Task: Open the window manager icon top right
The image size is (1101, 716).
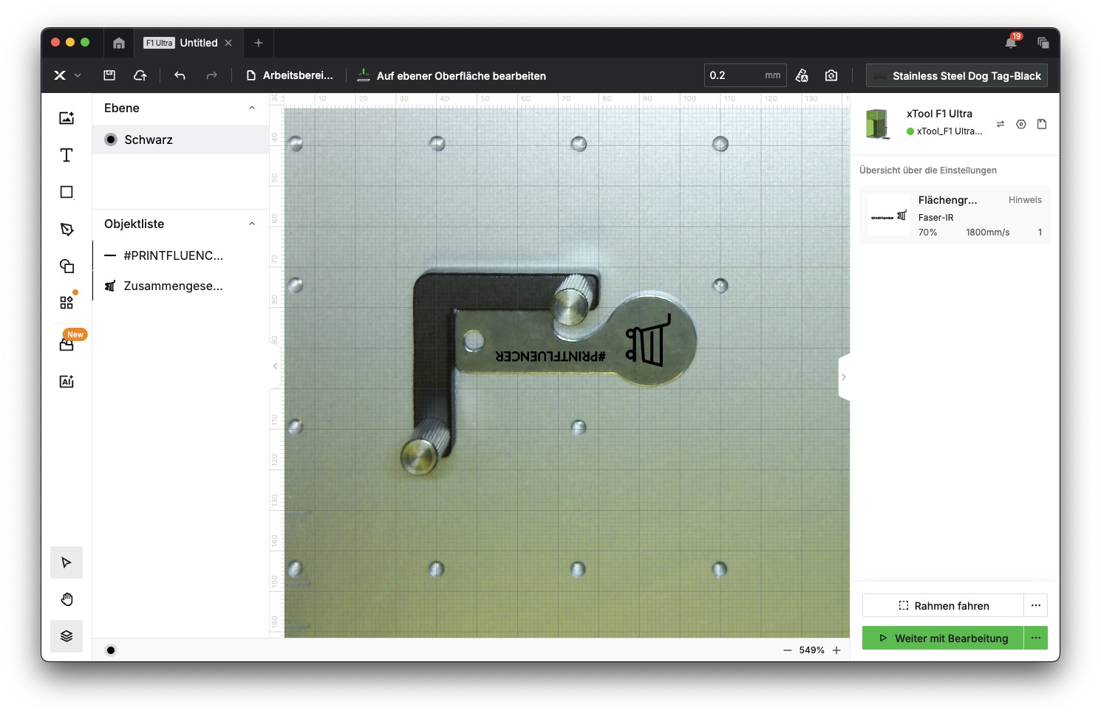Action: [1043, 43]
